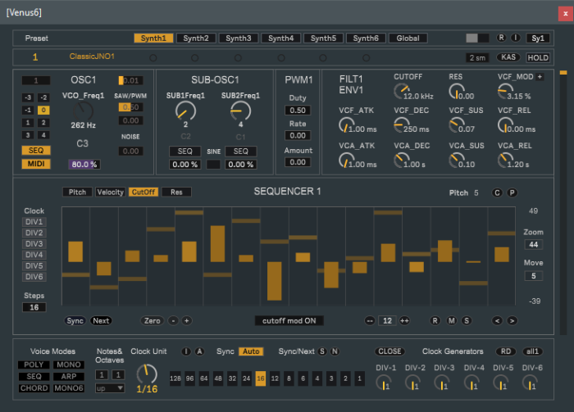Click the -- decrement button beside 12
The image size is (574, 412).
370,321
